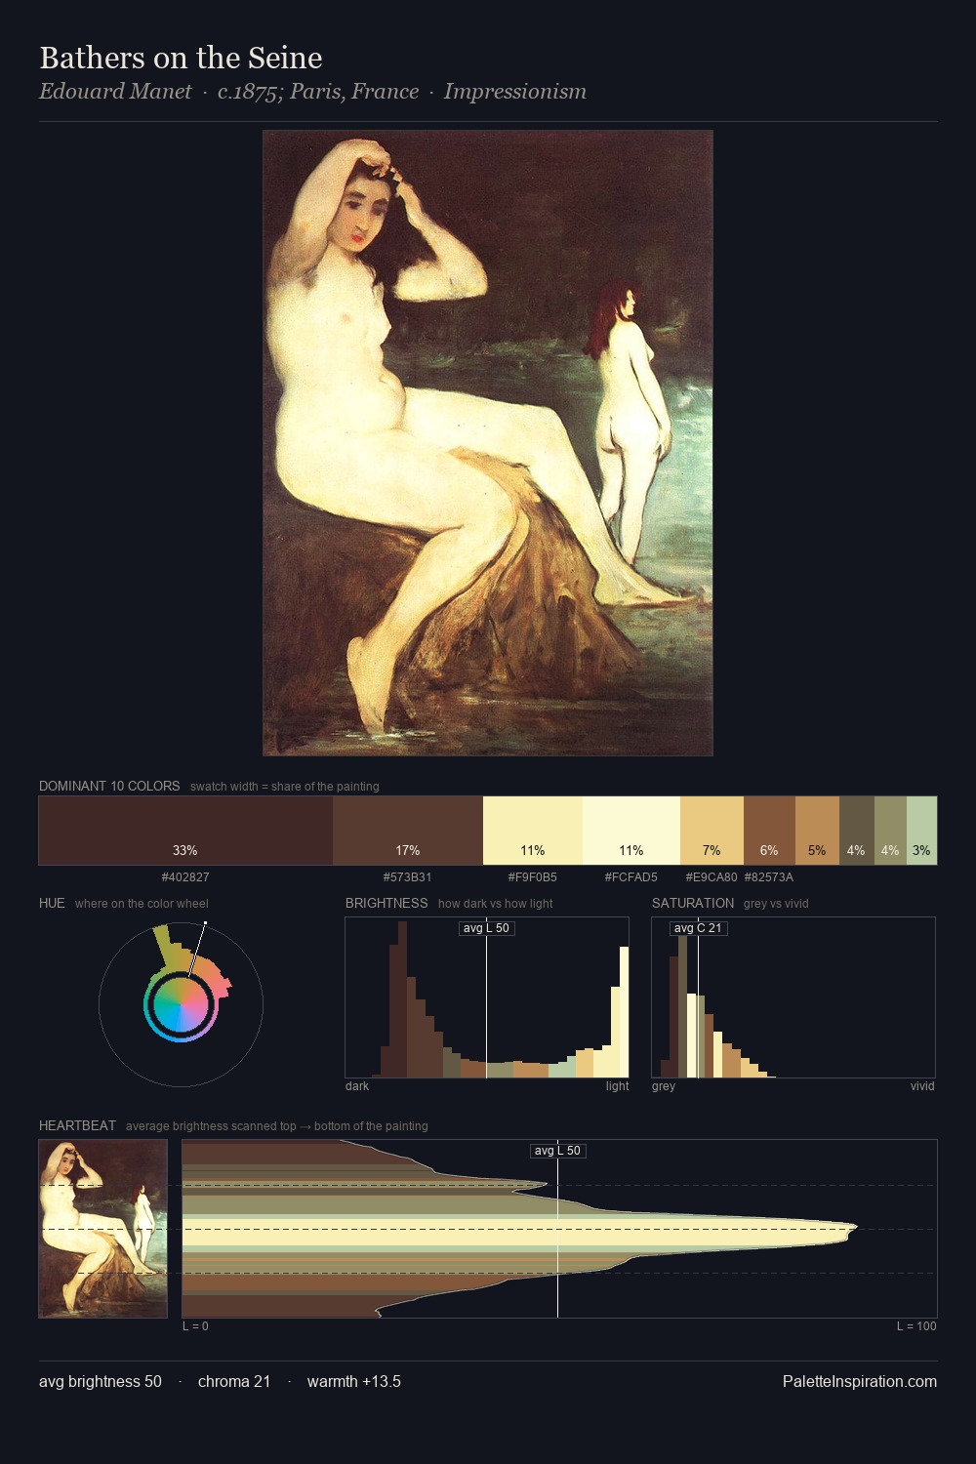Click the 'vivid' axis label

922,1086
